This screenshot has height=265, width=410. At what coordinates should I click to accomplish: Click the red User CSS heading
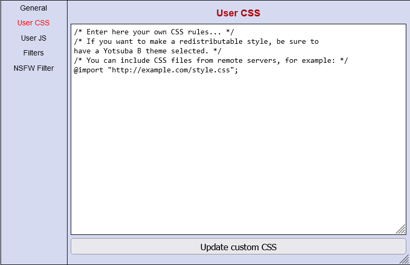pyautogui.click(x=238, y=13)
